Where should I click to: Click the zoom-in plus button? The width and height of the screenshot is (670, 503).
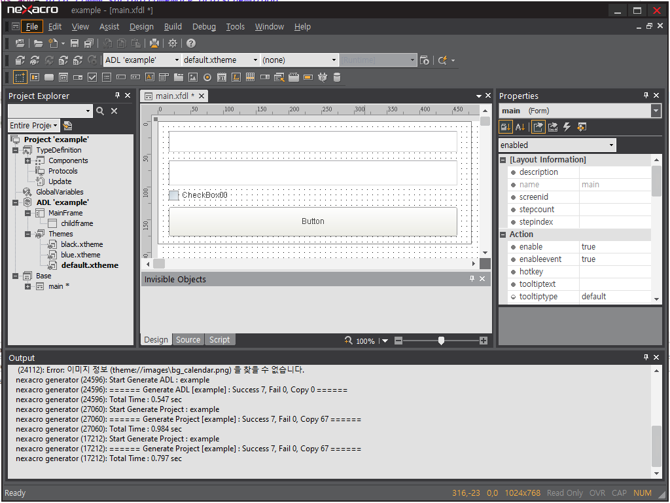point(484,341)
